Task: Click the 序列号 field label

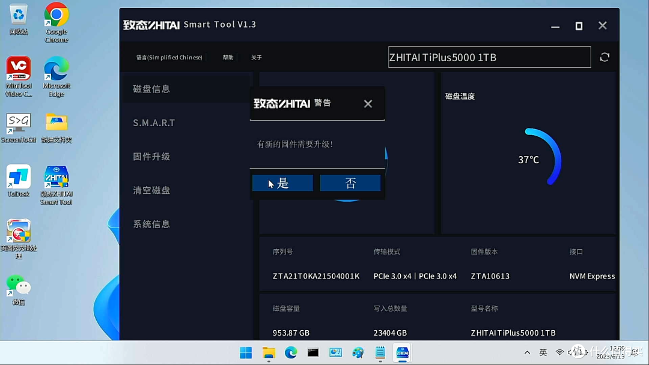Action: pos(282,252)
